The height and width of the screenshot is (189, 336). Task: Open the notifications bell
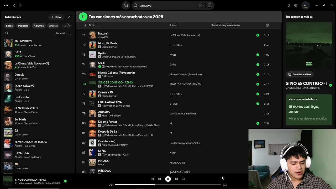289,5
